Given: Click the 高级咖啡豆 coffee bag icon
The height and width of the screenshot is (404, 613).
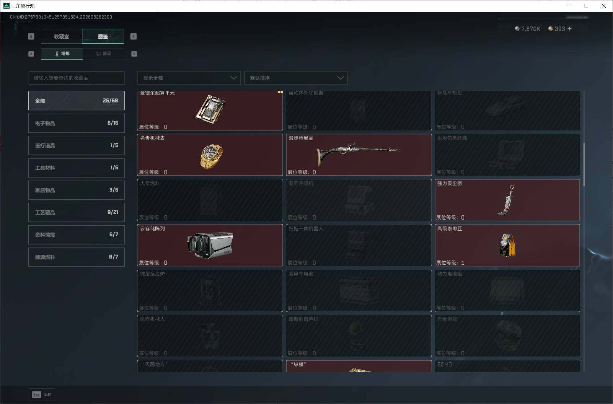Looking at the screenshot, I should [507, 245].
